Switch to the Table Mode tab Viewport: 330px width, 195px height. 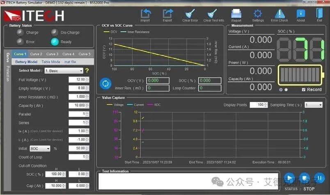(50, 62)
